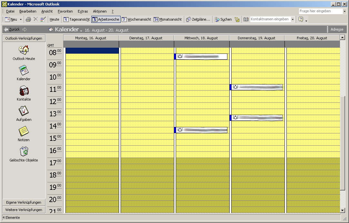Viewport: 349px width, 223px height.
Task: Open the Frage hier eingeben dropdown
Action: 344,11
